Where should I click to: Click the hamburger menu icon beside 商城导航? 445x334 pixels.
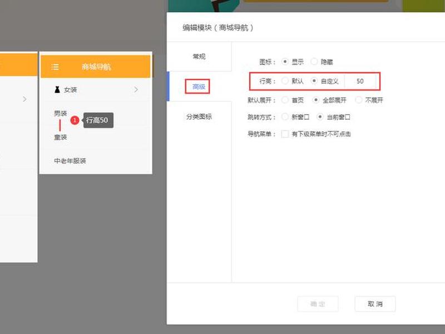[x=55, y=67]
